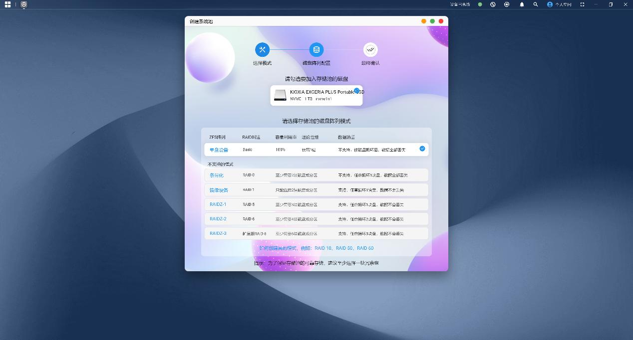Click the 磁盘阵列配置 step label
Viewport: 633px width, 340px height.
(316, 63)
